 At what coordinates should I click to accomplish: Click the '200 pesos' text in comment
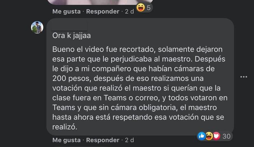[x=71, y=79]
